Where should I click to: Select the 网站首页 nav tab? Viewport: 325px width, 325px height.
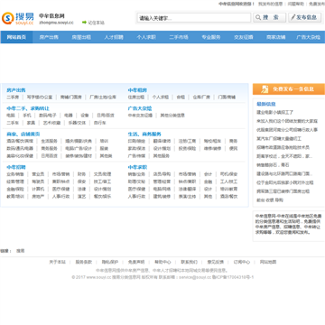(x=16, y=37)
